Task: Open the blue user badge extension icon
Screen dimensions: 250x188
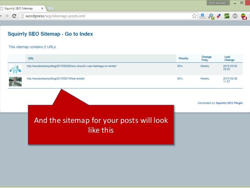Action: click(x=202, y=16)
